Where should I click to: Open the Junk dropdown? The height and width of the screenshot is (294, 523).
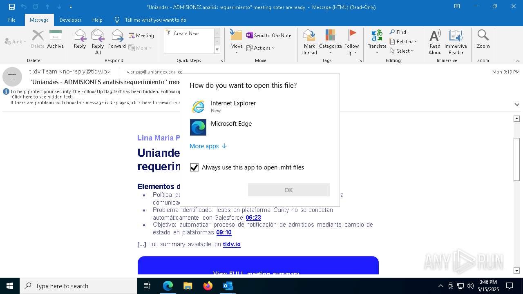click(16, 41)
